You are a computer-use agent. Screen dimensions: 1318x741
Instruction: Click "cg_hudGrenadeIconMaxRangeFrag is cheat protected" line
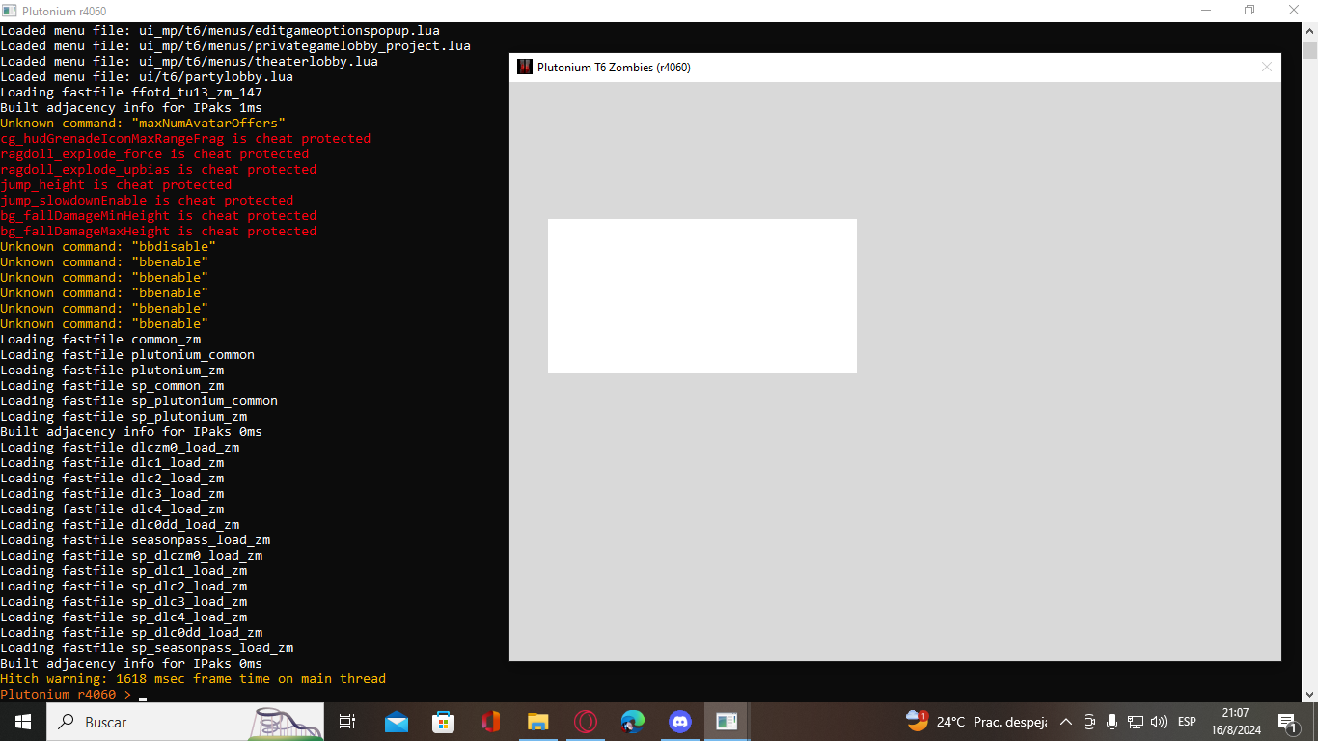(x=185, y=139)
